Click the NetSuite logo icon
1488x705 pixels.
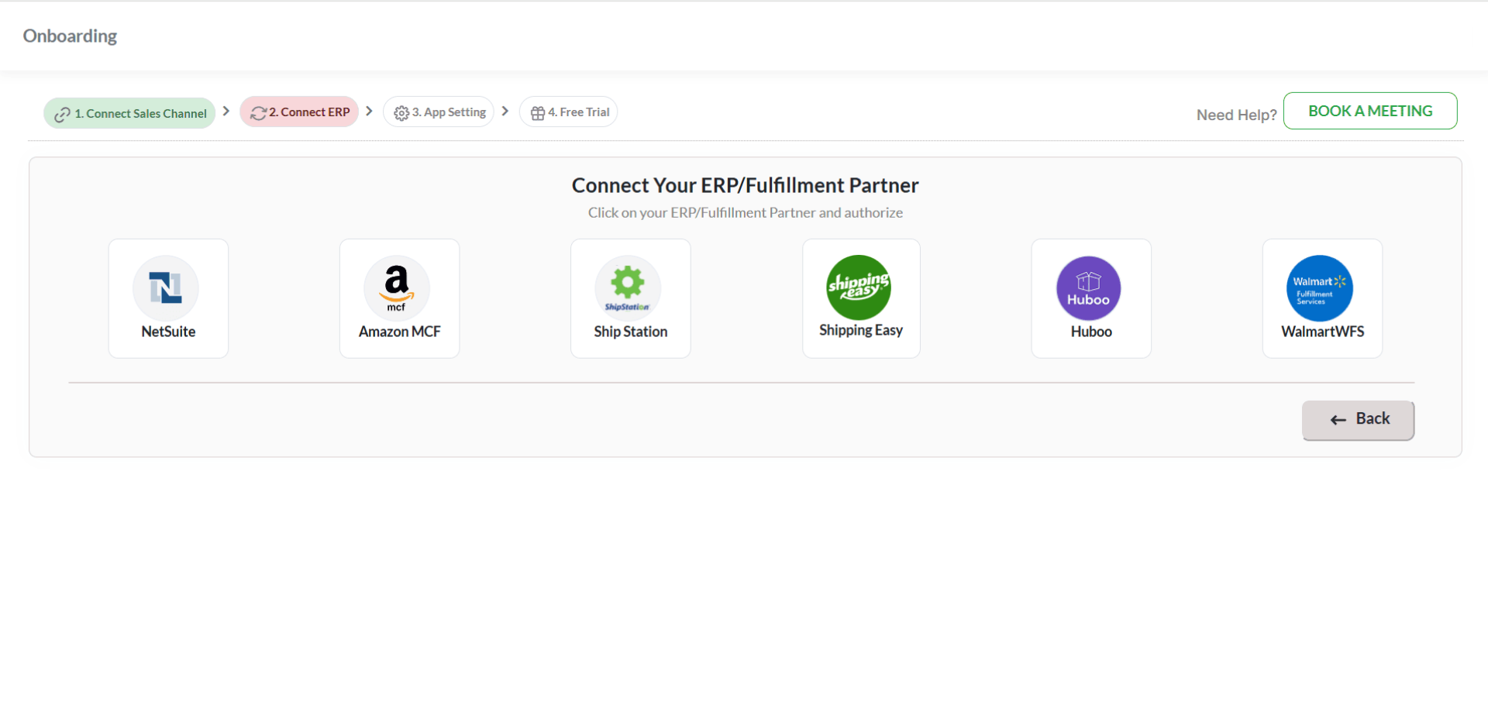tap(166, 287)
